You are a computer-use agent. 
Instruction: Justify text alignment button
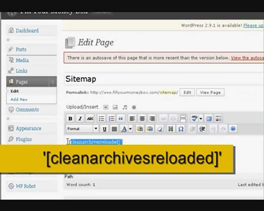pyautogui.click(x=114, y=129)
